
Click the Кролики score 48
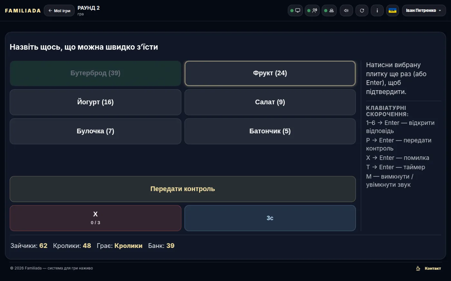pos(87,246)
